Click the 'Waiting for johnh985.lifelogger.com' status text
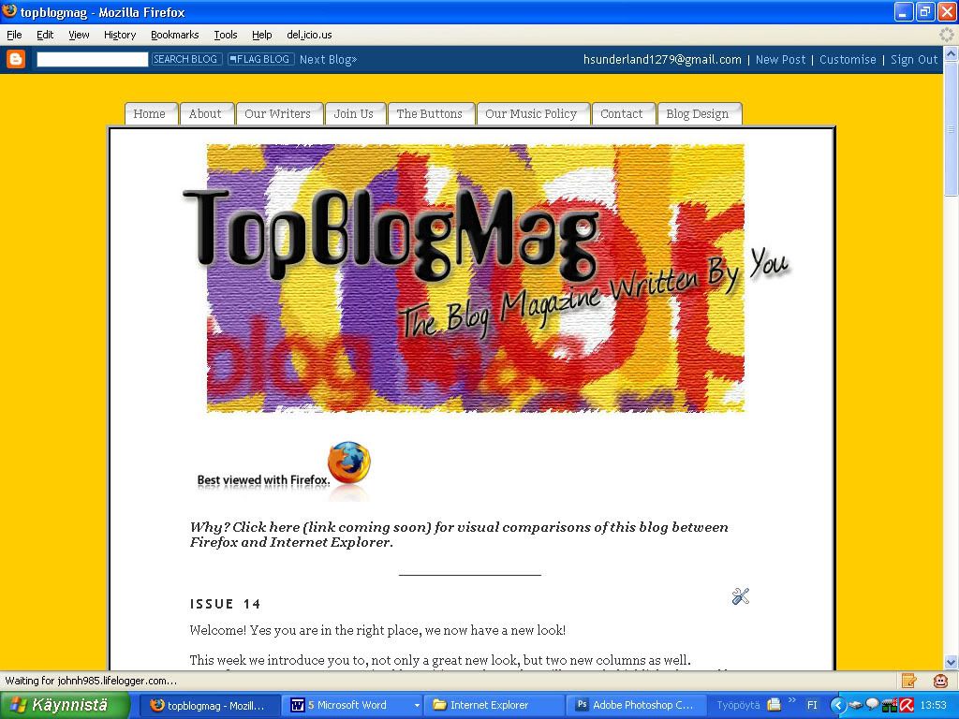The height and width of the screenshot is (719, 959). tap(91, 681)
